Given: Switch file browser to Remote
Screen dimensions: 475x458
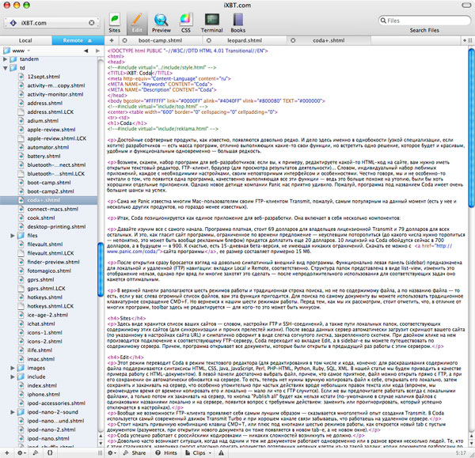Looking at the screenshot, I should (x=74, y=39).
